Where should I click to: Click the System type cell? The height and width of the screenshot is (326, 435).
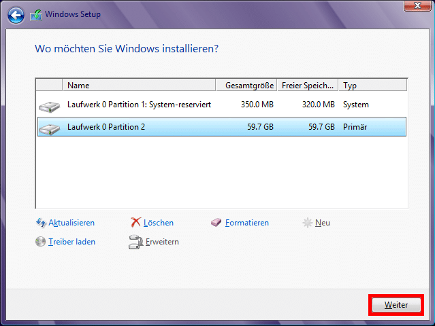click(356, 105)
